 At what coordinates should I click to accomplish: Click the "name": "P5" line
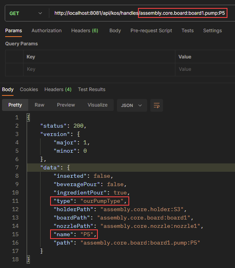click(75, 235)
